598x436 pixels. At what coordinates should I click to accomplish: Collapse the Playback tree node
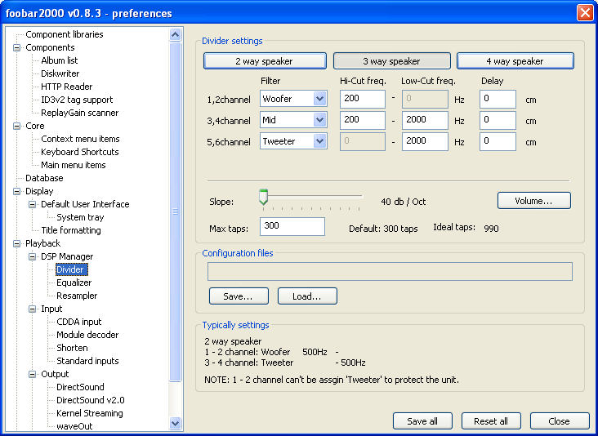[x=17, y=243]
